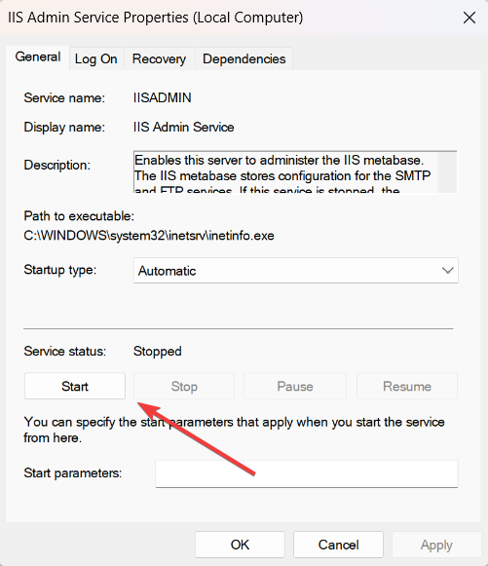
Task: Cancel the properties dialog
Action: point(338,545)
